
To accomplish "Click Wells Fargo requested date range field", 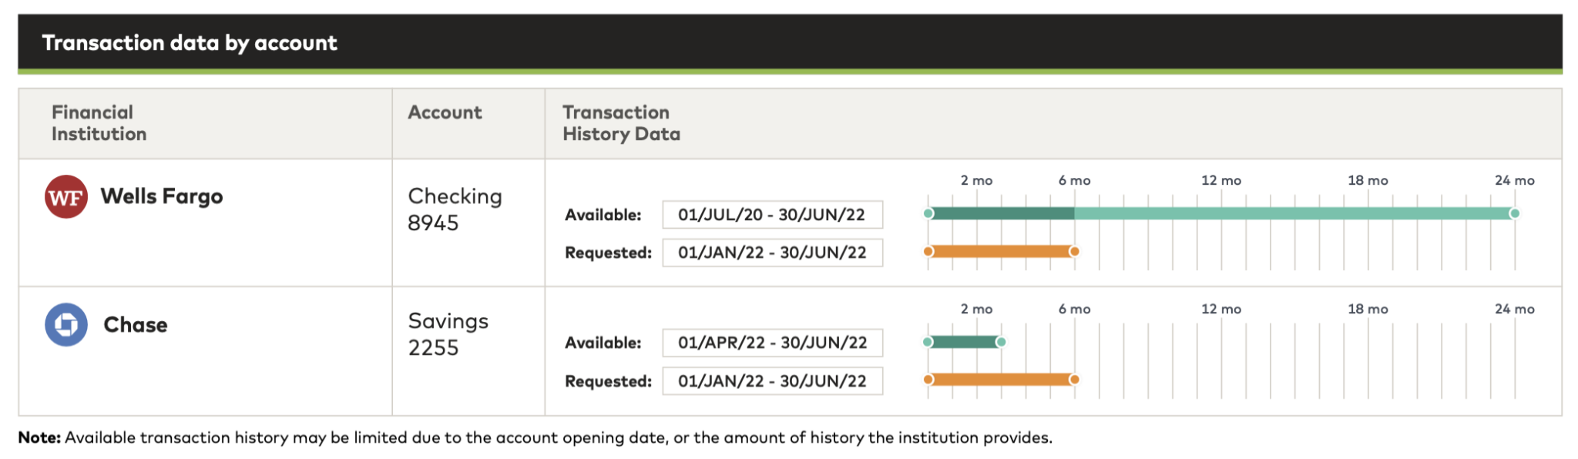I will 772,253.
